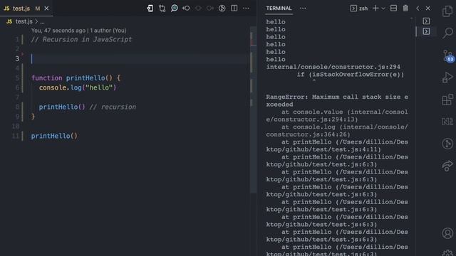Viewport: 456px width, 256px height.
Task: Click the '1 author (You)' code lens
Action: click(108, 31)
